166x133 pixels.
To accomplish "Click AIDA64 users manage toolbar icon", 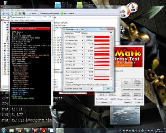I will (x=20, y=14).
